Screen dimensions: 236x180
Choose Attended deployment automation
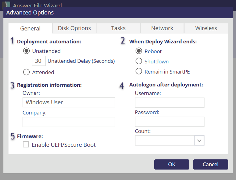pos(27,72)
